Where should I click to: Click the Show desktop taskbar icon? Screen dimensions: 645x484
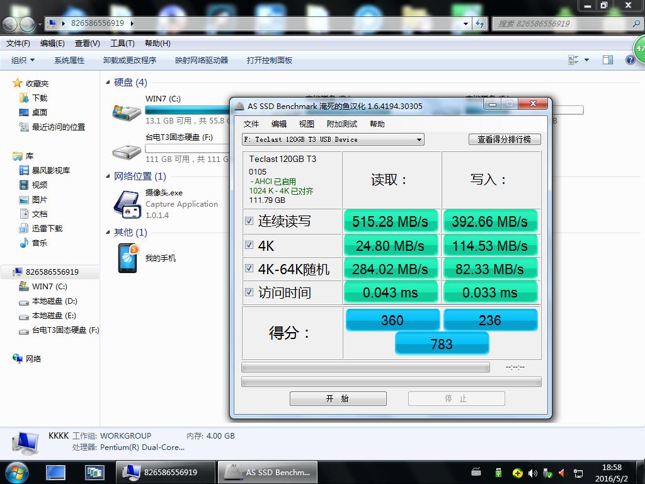55,473
